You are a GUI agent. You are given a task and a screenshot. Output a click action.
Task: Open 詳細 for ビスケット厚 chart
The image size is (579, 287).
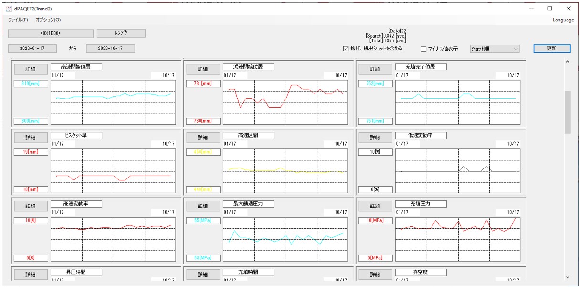pos(31,138)
